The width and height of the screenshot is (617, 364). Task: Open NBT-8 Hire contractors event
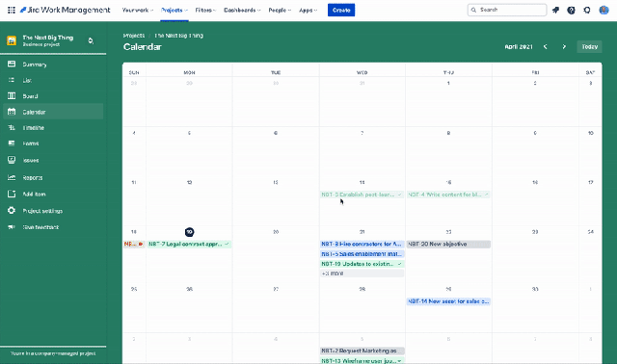point(362,244)
